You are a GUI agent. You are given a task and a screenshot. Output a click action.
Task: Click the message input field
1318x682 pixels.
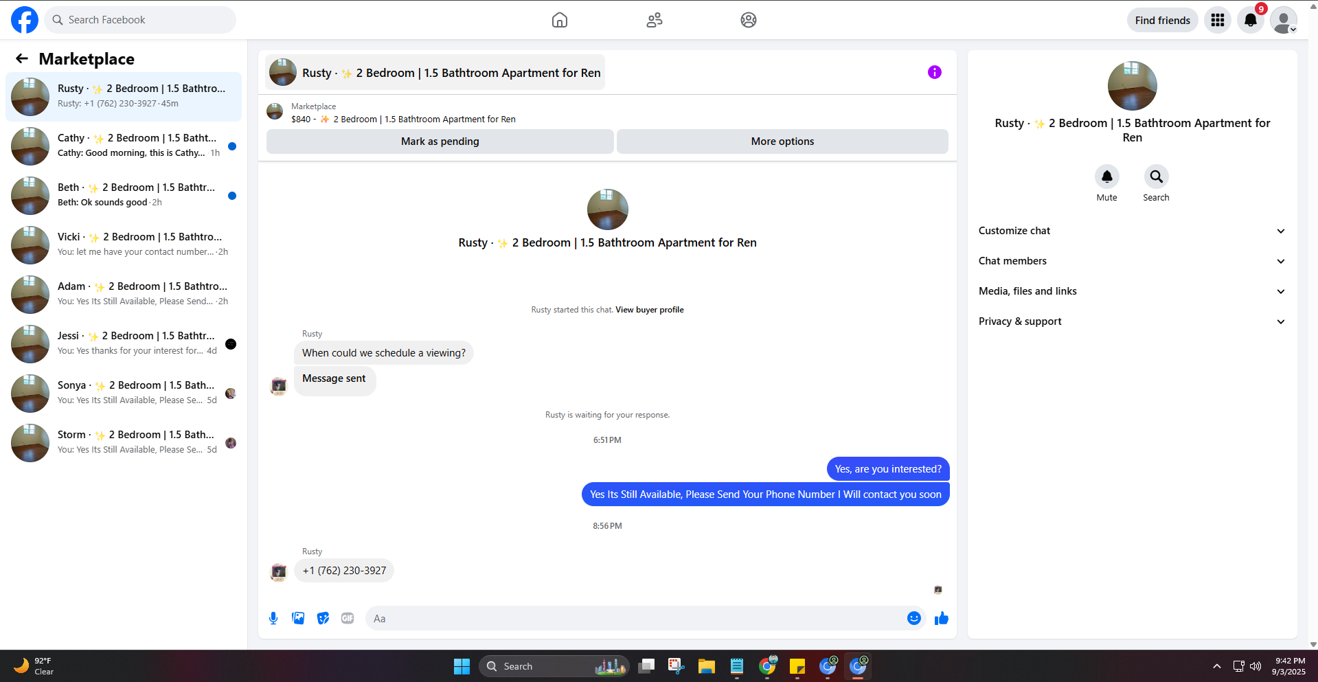click(636, 618)
